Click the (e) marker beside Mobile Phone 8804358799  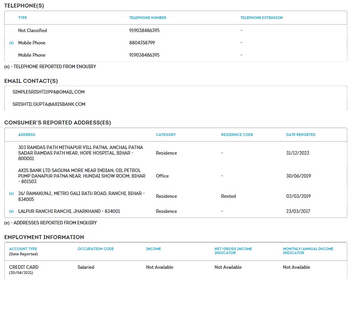(x=11, y=43)
